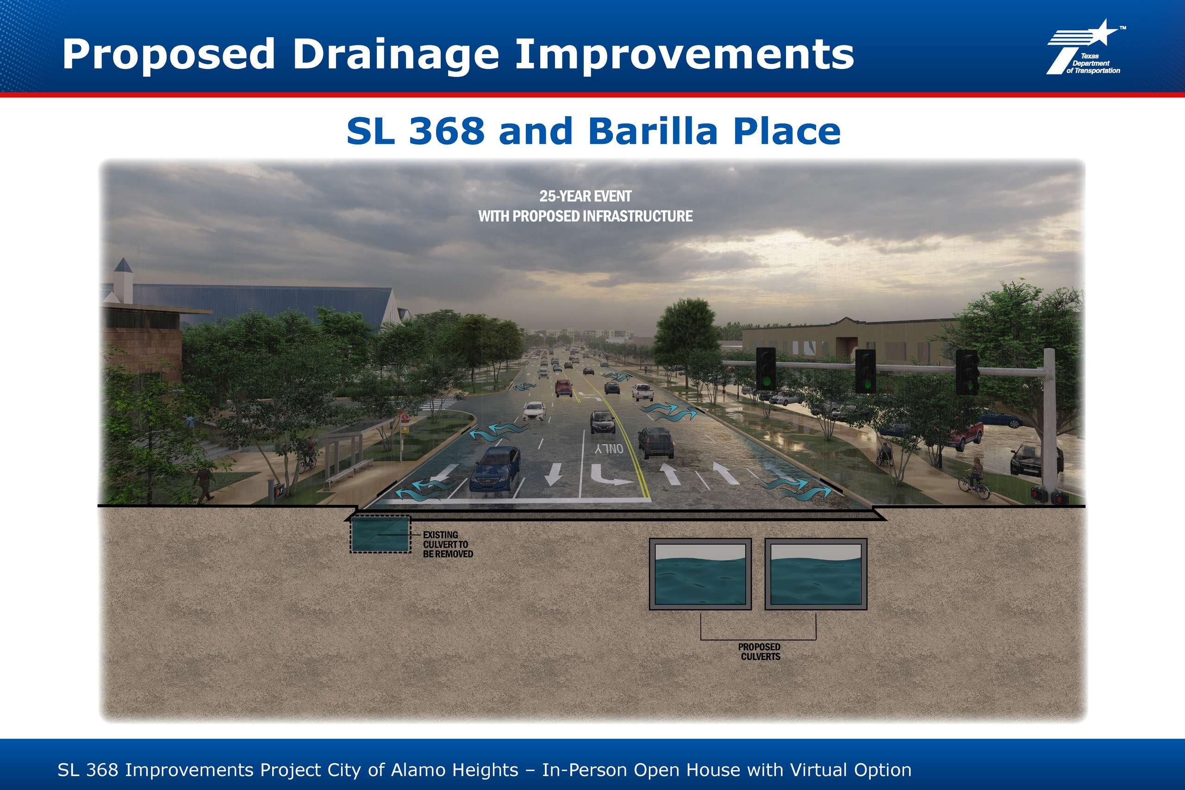Select the "SL 368 and Barilla Place" heading

[x=593, y=131]
